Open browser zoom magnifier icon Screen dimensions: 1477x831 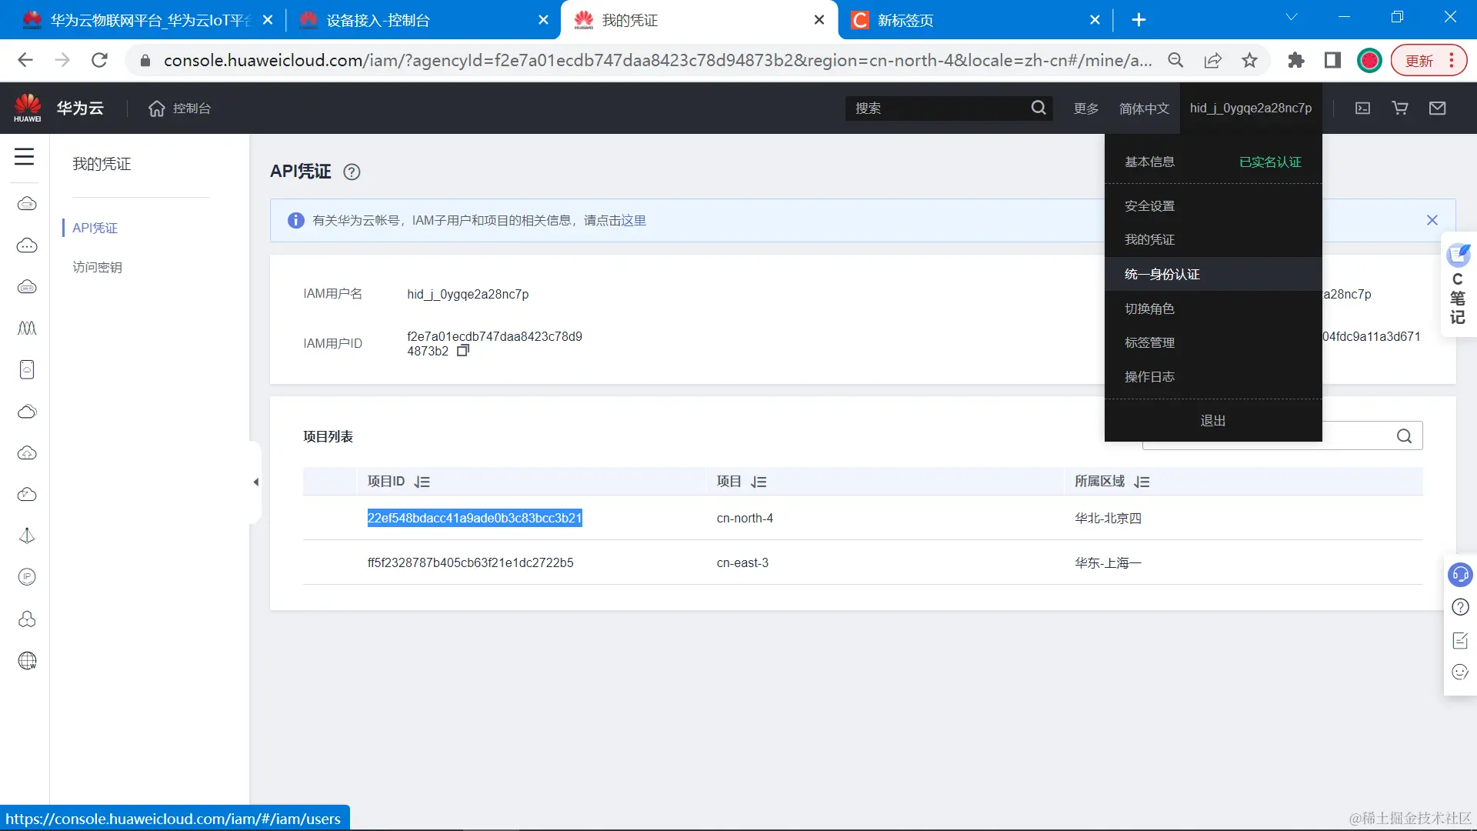[x=1175, y=60]
